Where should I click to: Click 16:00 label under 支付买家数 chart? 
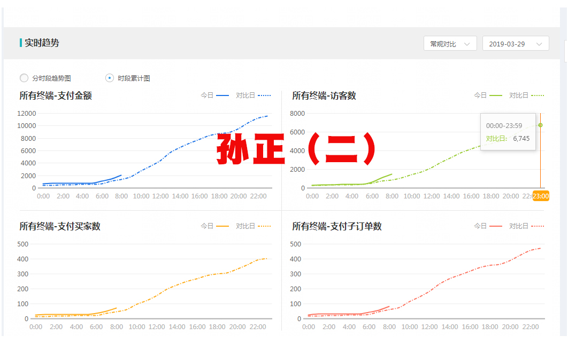197,327
